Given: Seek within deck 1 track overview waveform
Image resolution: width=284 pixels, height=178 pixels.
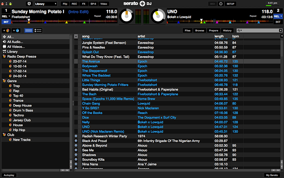Looking at the screenshot, I should coord(64,22).
